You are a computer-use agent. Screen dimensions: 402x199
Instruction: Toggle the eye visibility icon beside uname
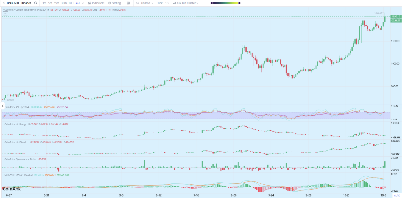(x=137, y=3)
